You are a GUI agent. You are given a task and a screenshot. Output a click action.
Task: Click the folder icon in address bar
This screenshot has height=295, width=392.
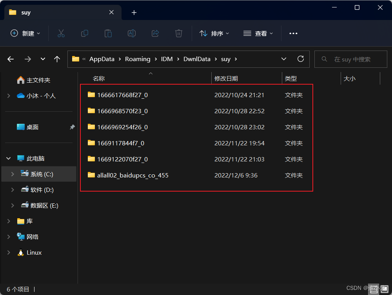(76, 59)
